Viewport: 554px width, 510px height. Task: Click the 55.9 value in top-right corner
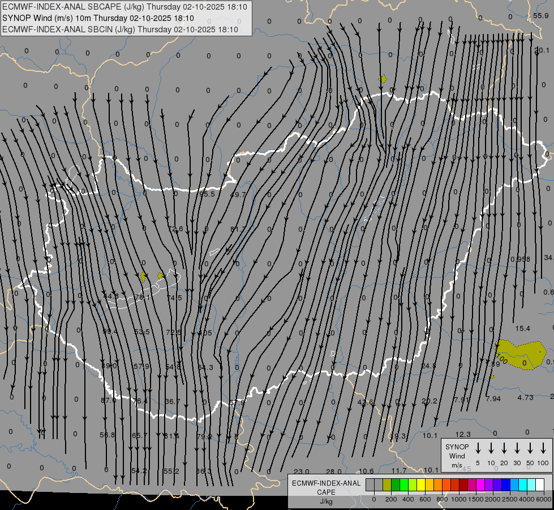pos(540,15)
